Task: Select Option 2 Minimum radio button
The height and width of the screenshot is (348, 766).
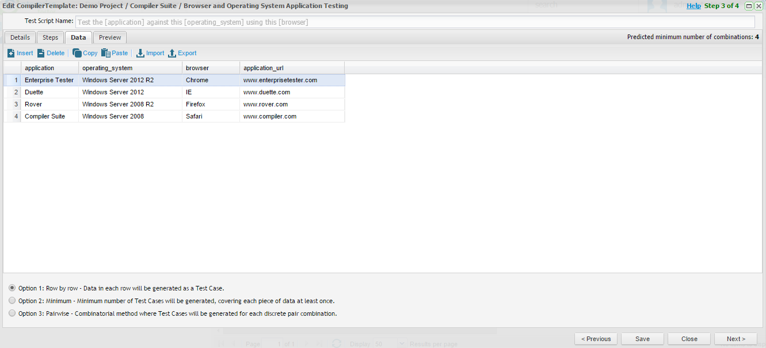Action: point(12,300)
